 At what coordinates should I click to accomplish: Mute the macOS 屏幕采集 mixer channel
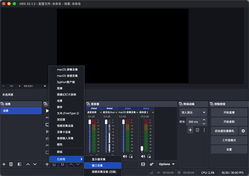click(125, 157)
